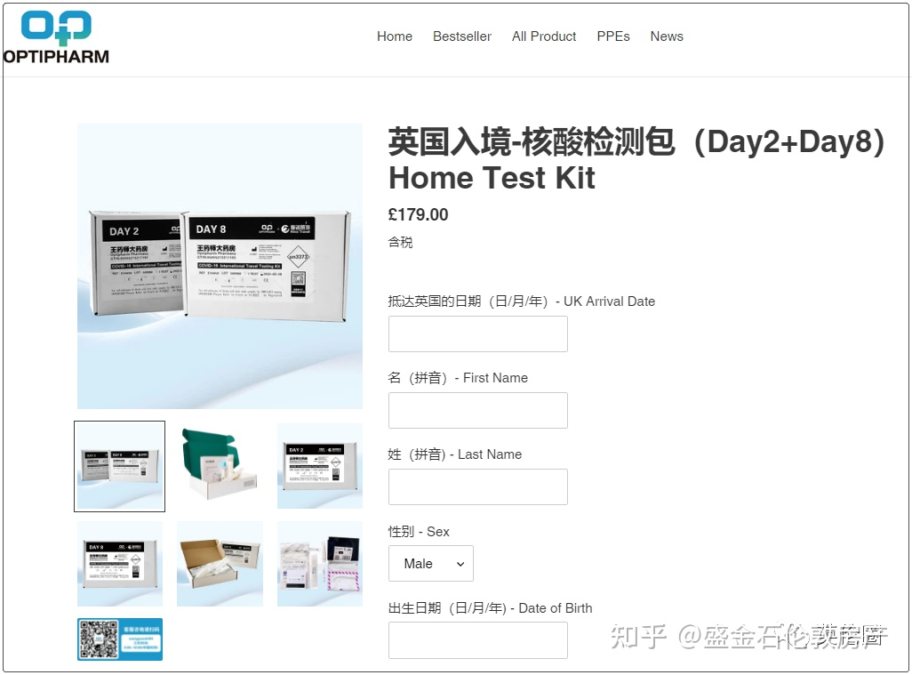Click the First Name label text
This screenshot has width=912, height=675.
(x=458, y=378)
